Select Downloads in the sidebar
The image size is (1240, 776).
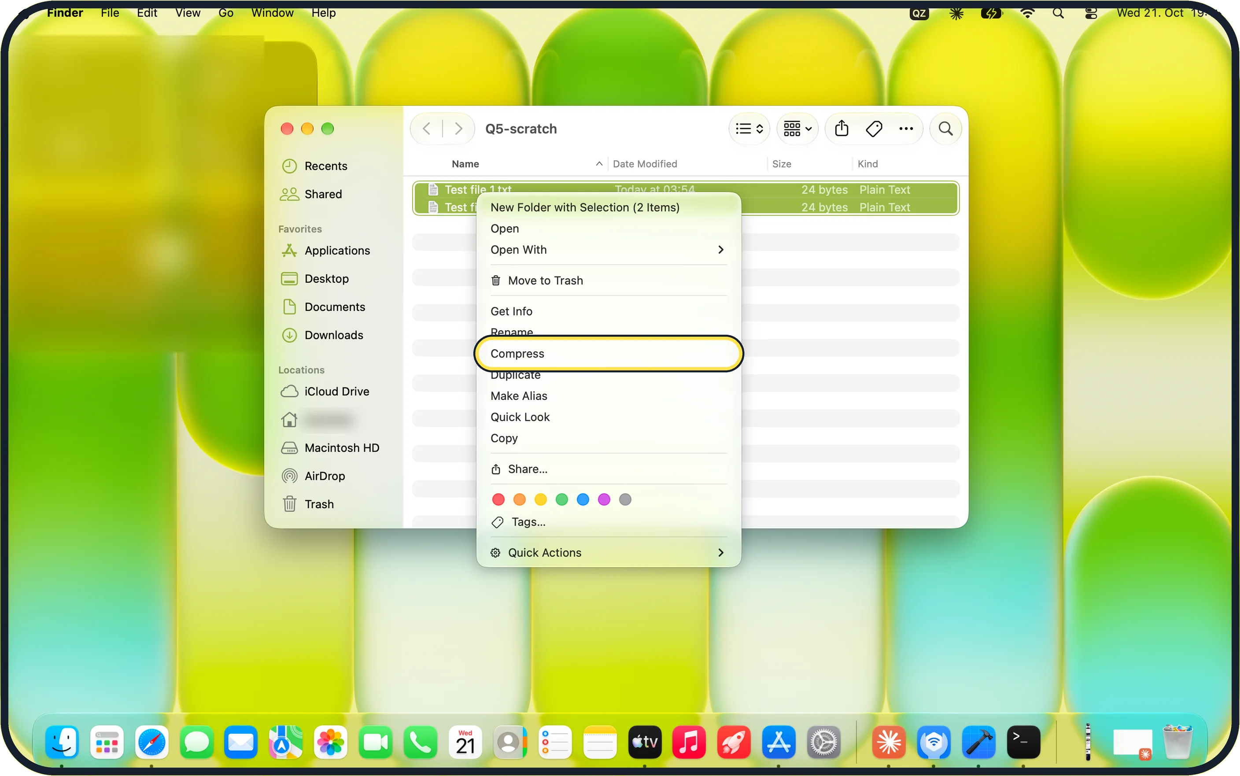[x=333, y=335]
